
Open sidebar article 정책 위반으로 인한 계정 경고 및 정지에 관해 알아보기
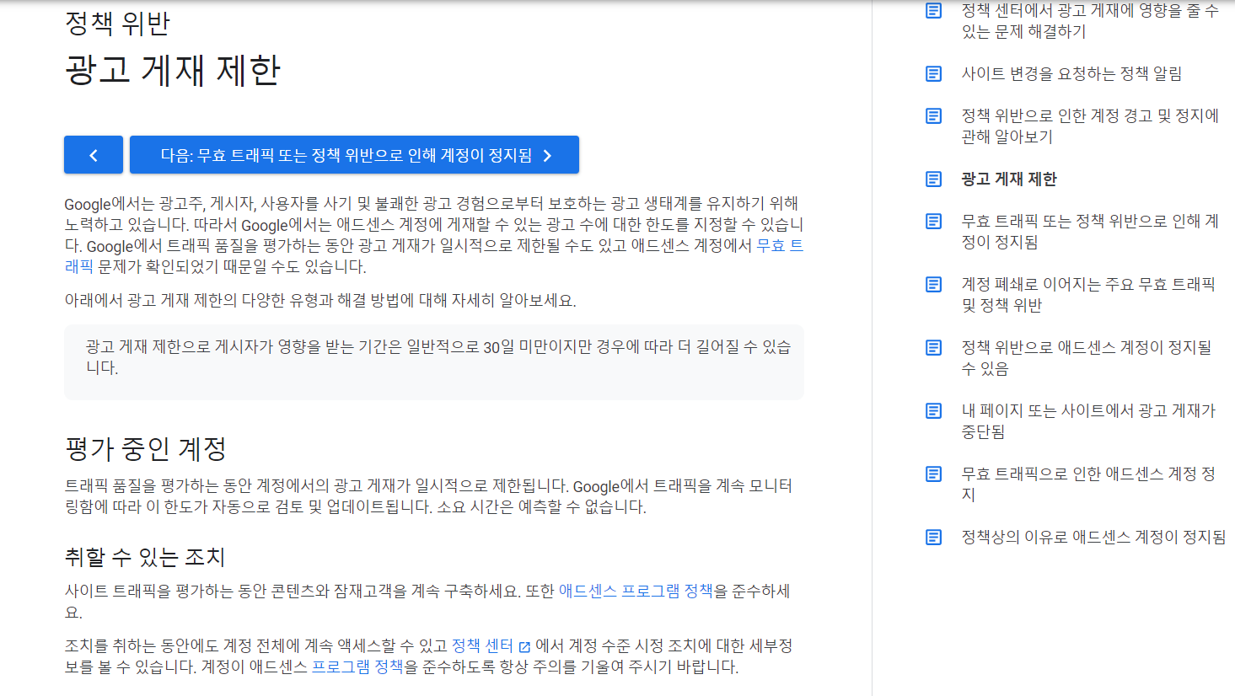click(x=1090, y=126)
